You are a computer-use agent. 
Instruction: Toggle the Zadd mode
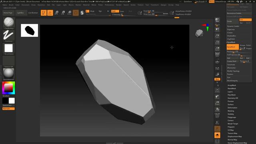(115, 11)
